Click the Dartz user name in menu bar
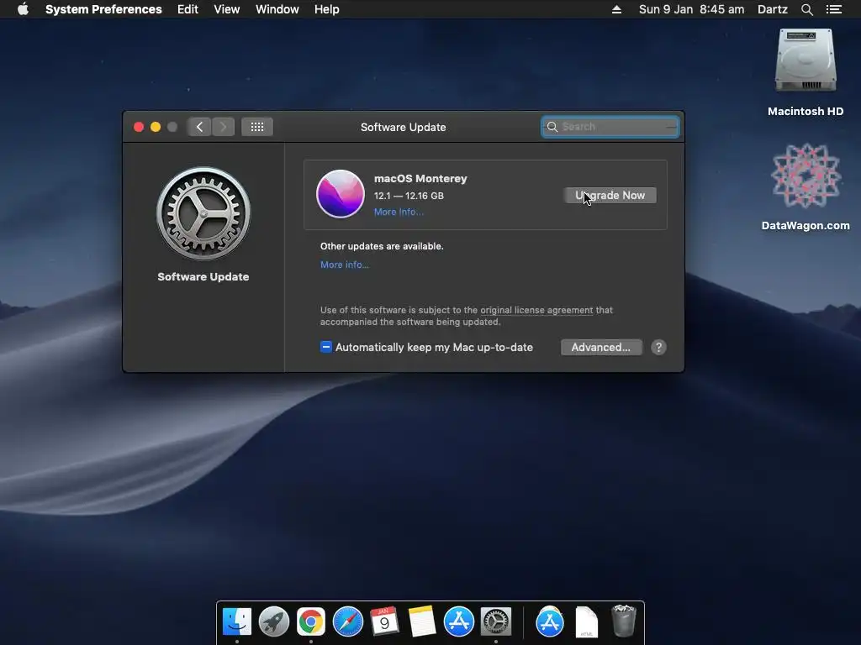This screenshot has height=645, width=861. click(772, 9)
